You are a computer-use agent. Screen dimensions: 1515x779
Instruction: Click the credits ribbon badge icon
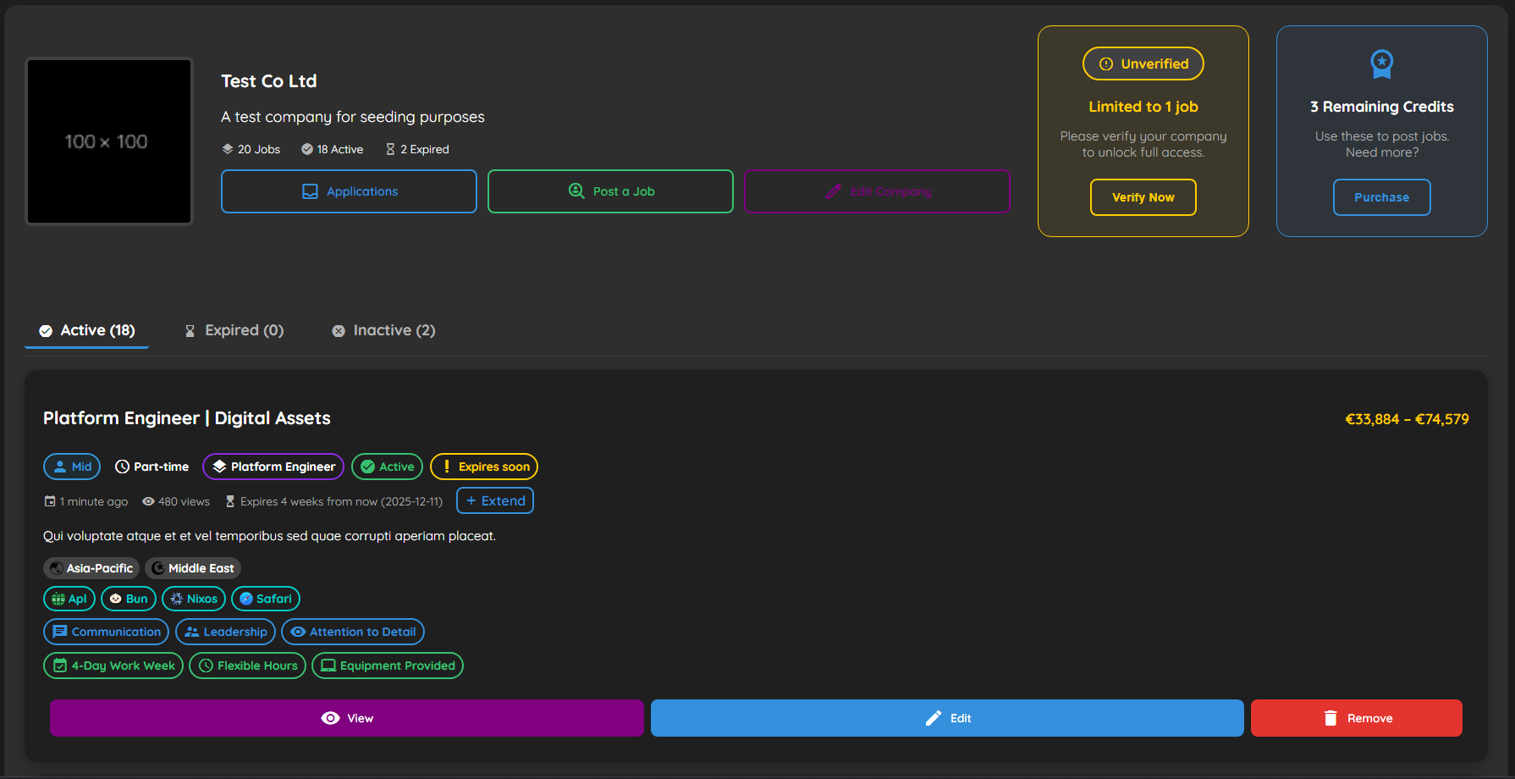pyautogui.click(x=1381, y=64)
